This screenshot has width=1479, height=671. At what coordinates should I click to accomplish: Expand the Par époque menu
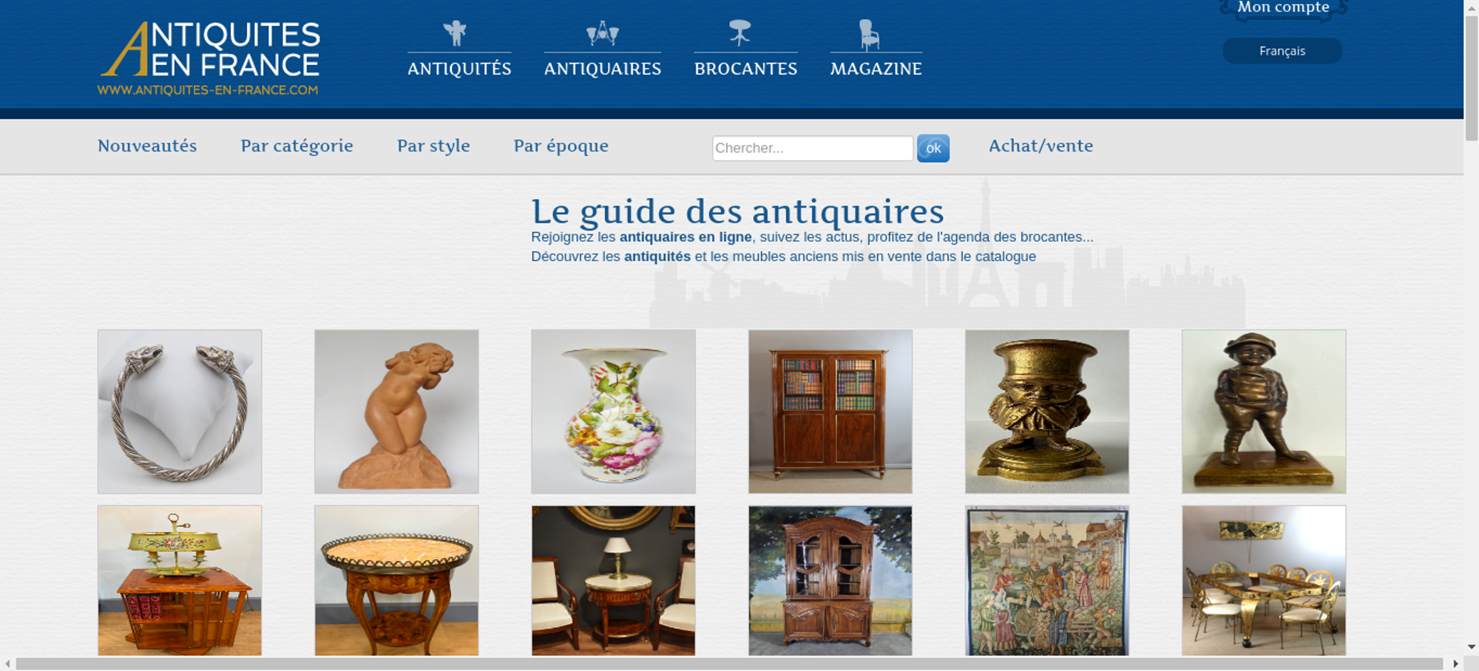click(x=561, y=146)
